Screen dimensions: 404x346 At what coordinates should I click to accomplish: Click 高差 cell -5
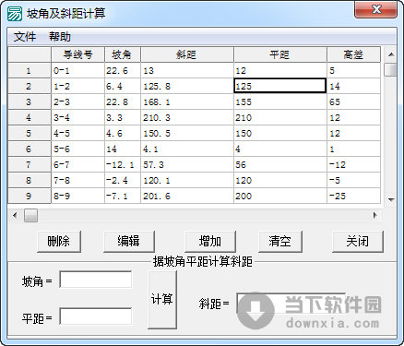click(354, 181)
